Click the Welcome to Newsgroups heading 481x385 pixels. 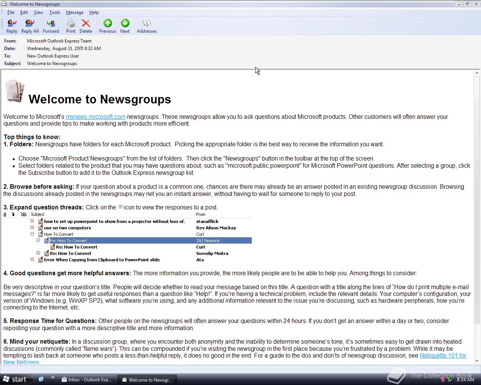point(100,99)
